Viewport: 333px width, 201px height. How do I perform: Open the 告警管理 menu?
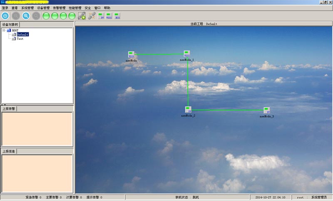pyautogui.click(x=59, y=8)
